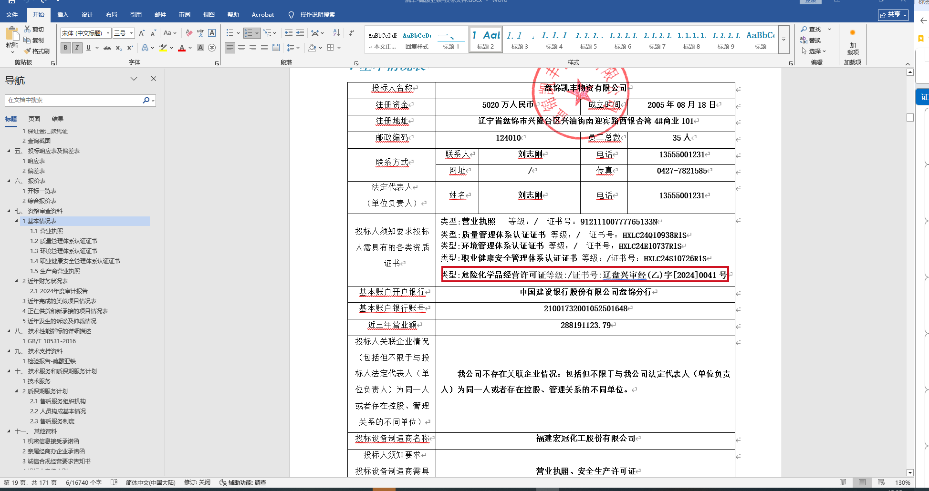Click the word count 6/16740 个字 in status bar
Screen dimensions: 929x491
(x=84, y=482)
